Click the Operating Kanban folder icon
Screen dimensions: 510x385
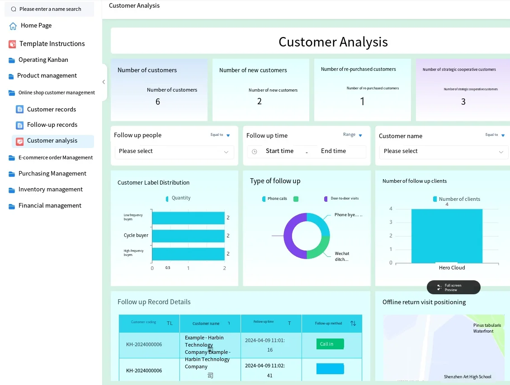pyautogui.click(x=12, y=60)
